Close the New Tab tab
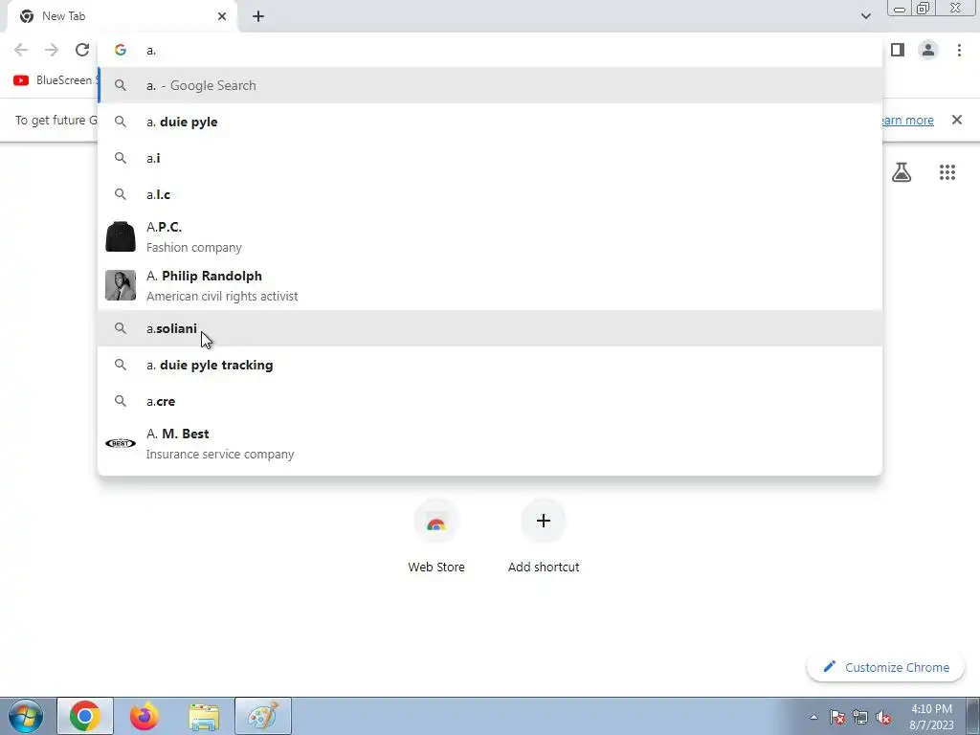 pyautogui.click(x=222, y=16)
